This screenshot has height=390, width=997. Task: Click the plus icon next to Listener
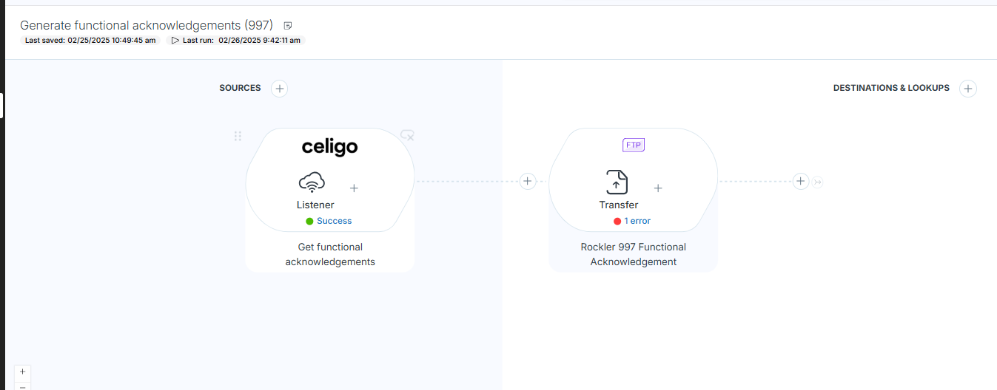click(354, 188)
